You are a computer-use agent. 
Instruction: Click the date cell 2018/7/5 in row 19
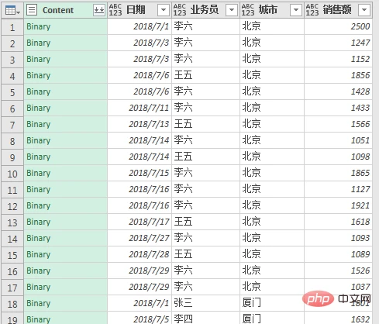(x=140, y=319)
